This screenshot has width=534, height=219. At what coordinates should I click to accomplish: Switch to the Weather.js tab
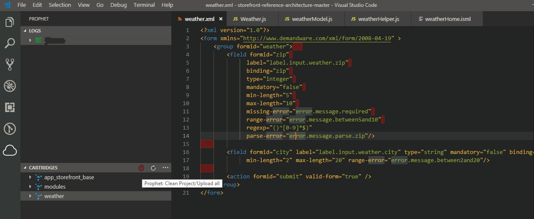pos(253,19)
